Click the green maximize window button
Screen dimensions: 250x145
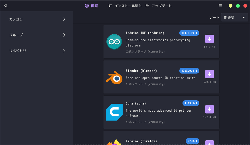pyautogui.click(x=238, y=6)
